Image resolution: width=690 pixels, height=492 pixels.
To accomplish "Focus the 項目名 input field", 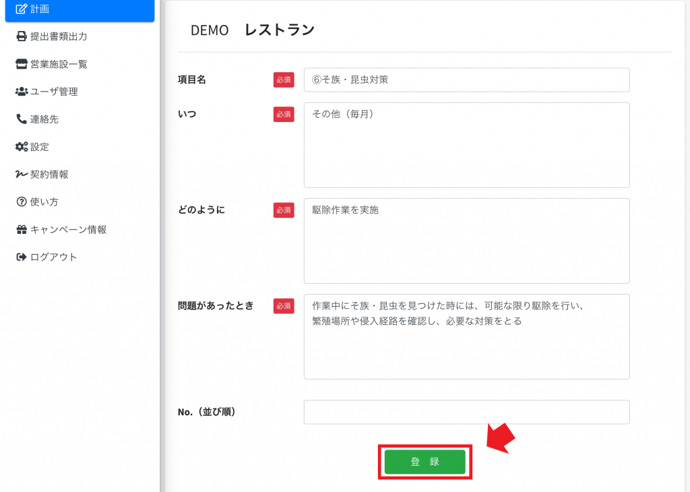I will point(466,80).
